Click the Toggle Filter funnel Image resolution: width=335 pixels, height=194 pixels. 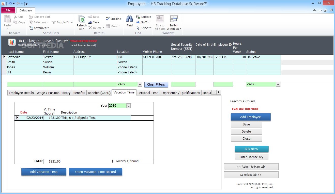(54, 22)
